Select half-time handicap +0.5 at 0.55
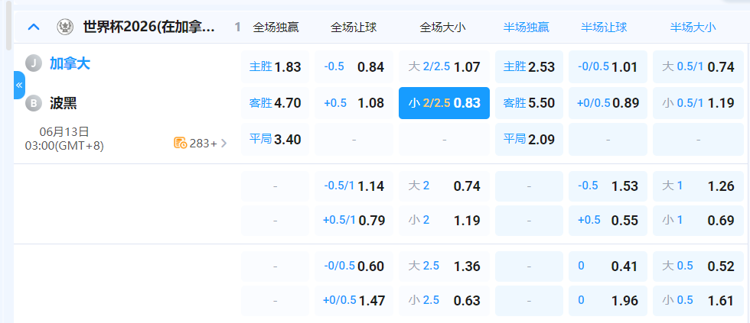The width and height of the screenshot is (750, 323). pos(608,221)
